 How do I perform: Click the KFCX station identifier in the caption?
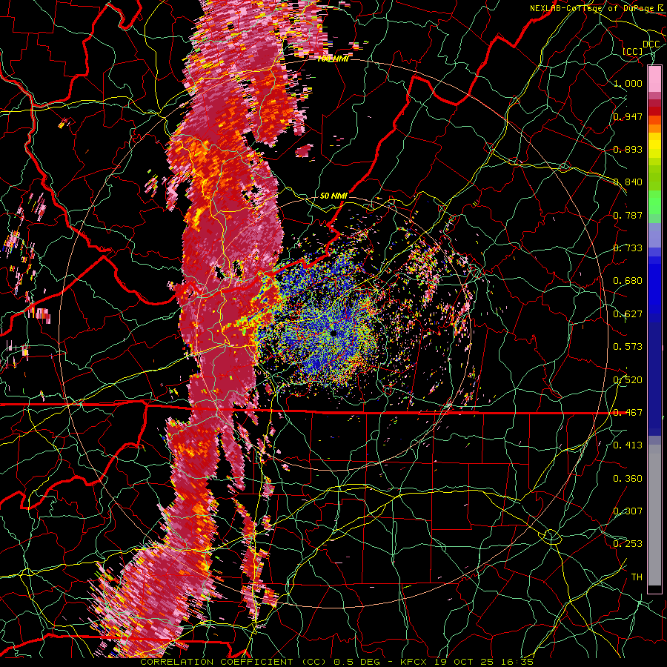pos(419,662)
